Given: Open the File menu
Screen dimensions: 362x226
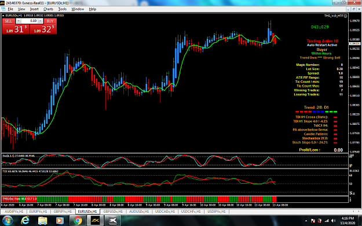Looking at the screenshot, I should [x=10, y=9].
